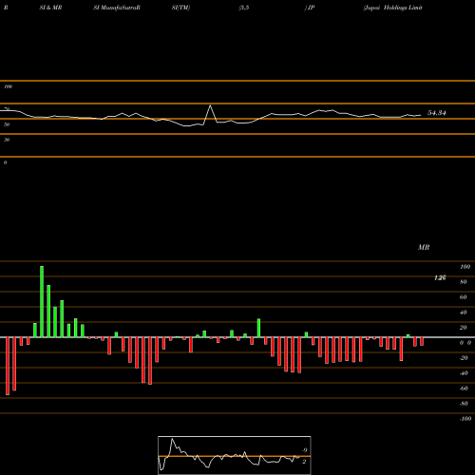Image resolution: width=475 pixels, height=475 pixels.
Task: Click the '(5,5' parameter text
Action: [244, 8]
